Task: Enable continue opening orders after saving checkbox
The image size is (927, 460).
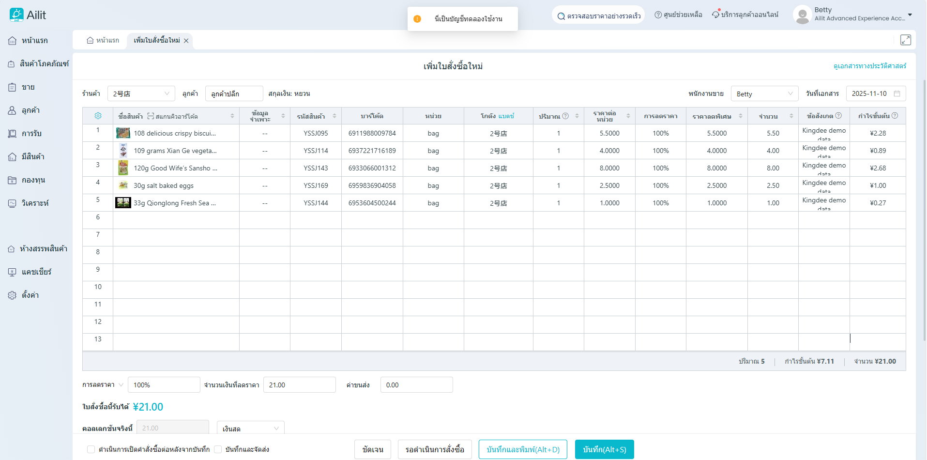Action: click(91, 449)
